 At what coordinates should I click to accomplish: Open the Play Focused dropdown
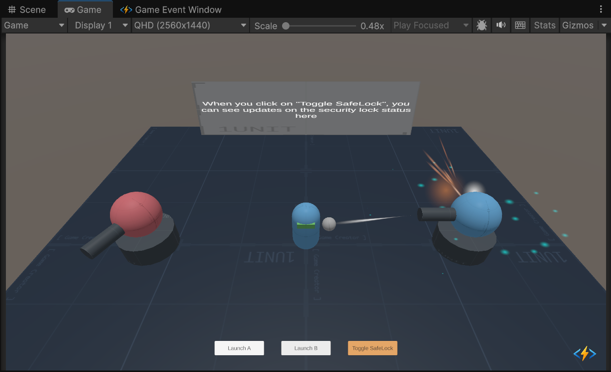(x=431, y=25)
